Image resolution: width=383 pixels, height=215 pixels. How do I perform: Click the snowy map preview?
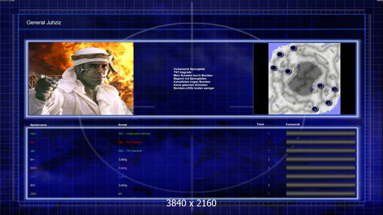(x=304, y=78)
